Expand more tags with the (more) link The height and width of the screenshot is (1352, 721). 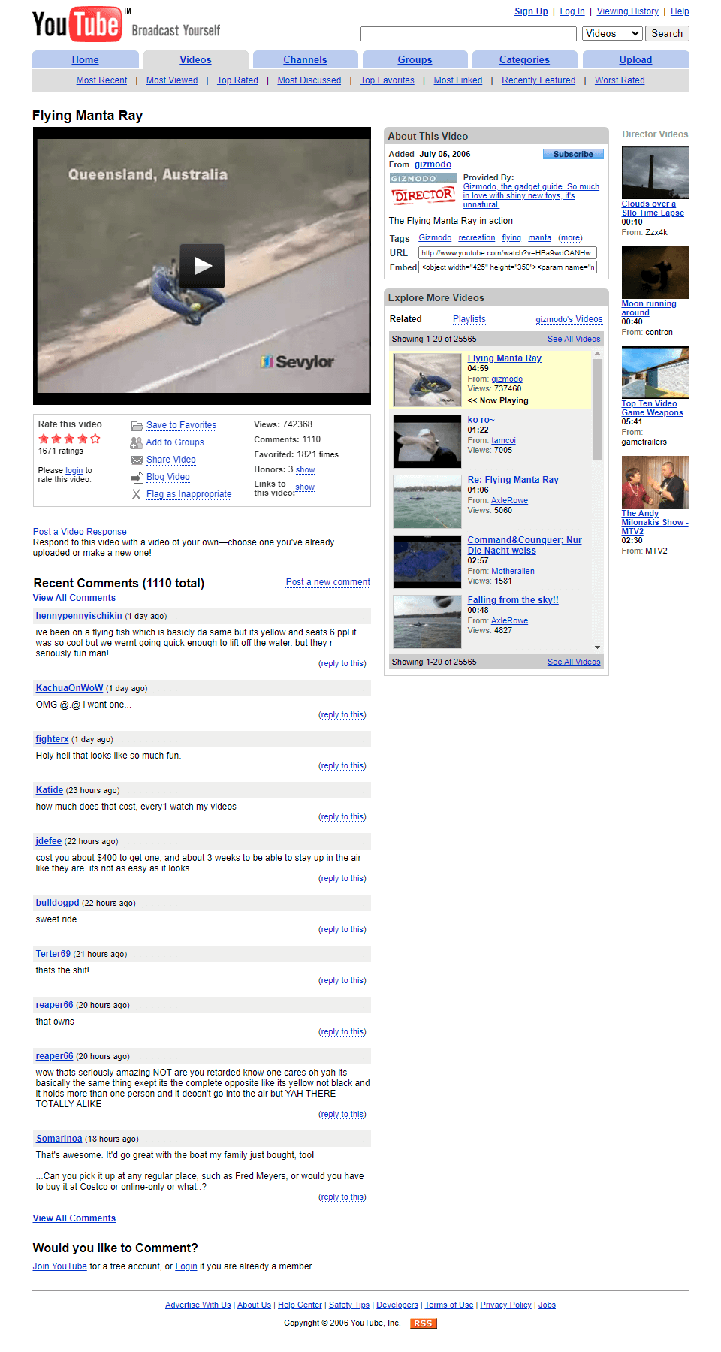click(570, 238)
